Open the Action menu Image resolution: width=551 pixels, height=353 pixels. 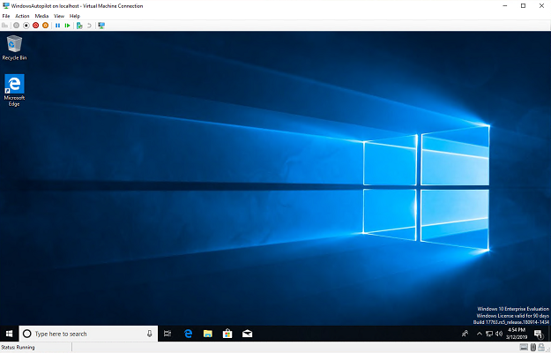[x=22, y=16]
